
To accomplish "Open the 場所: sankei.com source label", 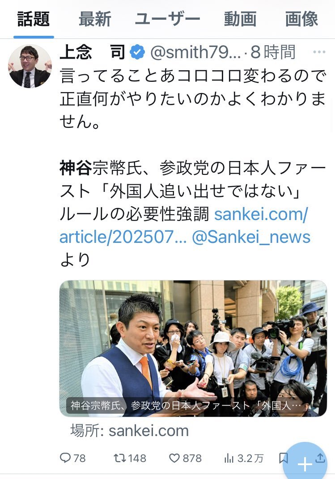I will pyautogui.click(x=129, y=431).
